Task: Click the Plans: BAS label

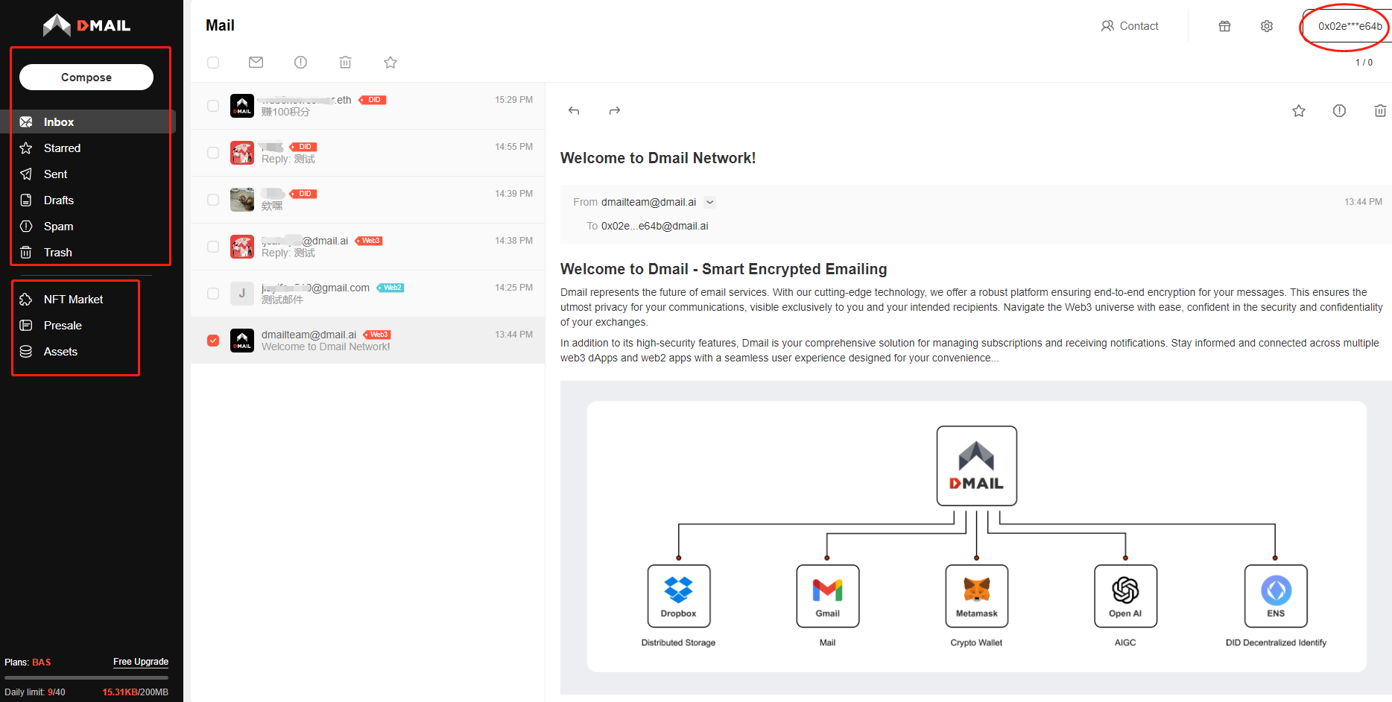Action: (28, 663)
